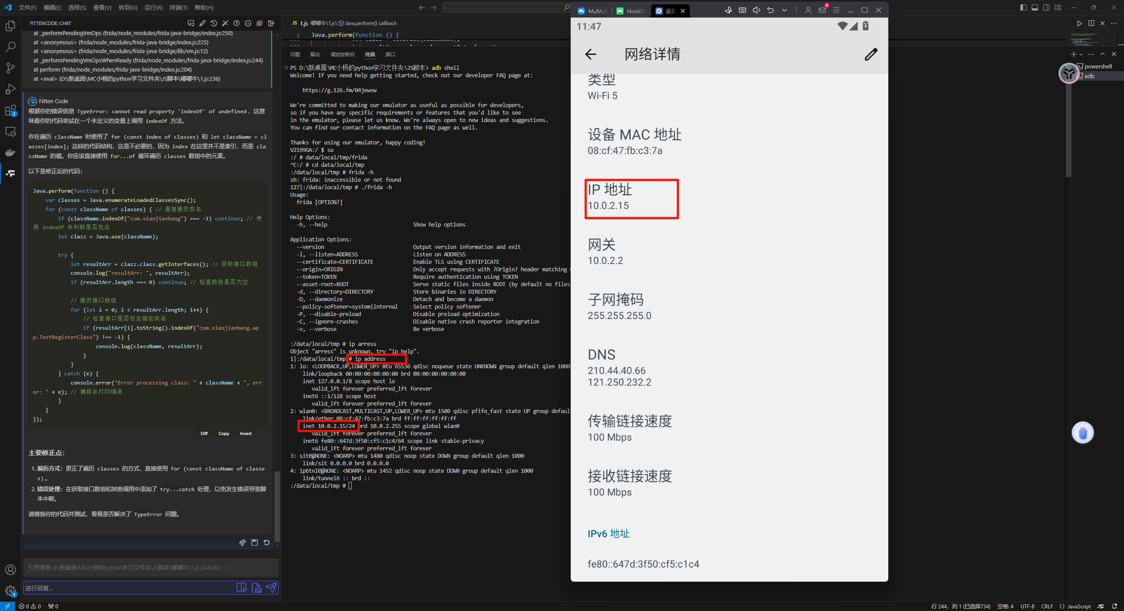The width and height of the screenshot is (1124, 611).
Task: Toggle the bottom panel layout button
Action: coord(1035,7)
